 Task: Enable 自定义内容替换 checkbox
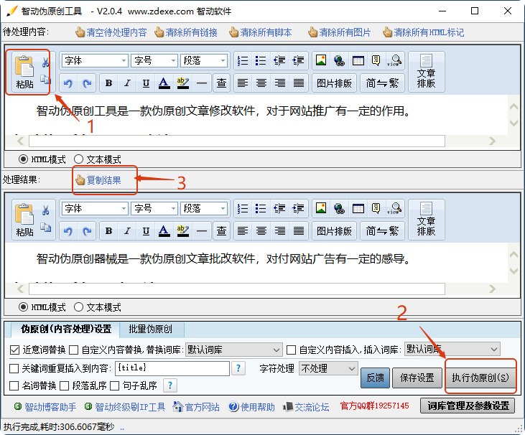coord(73,350)
